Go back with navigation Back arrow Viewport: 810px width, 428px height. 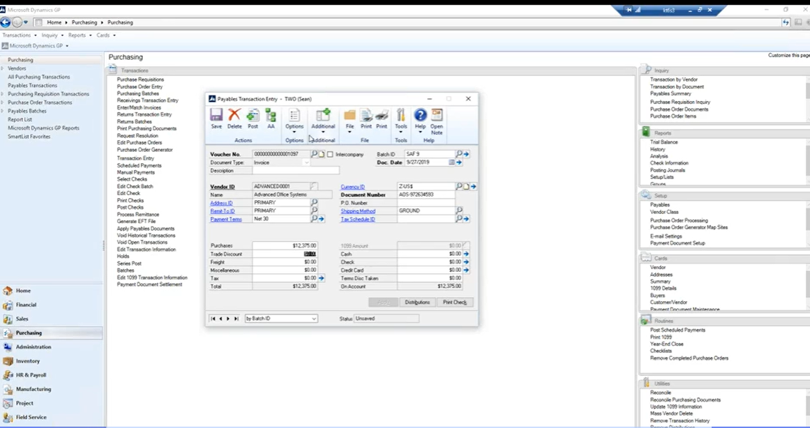pos(5,22)
